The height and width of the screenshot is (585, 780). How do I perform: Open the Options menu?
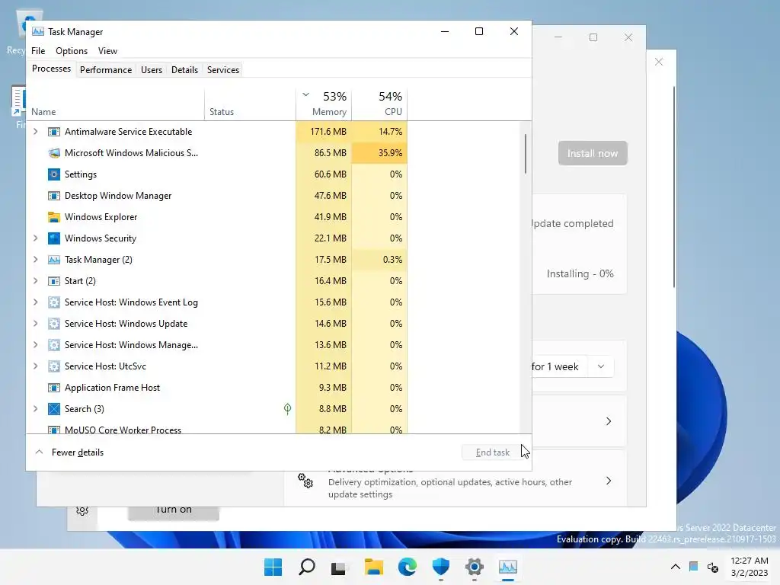pyautogui.click(x=71, y=51)
